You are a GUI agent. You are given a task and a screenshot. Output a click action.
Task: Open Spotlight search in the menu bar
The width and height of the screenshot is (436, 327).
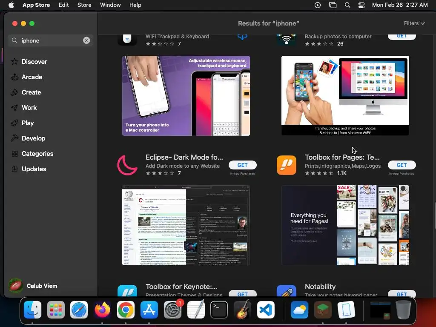point(347,5)
